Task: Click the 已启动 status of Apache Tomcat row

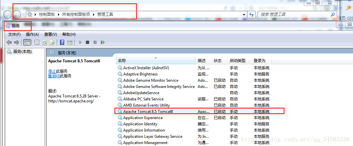Action: (x=220, y=111)
